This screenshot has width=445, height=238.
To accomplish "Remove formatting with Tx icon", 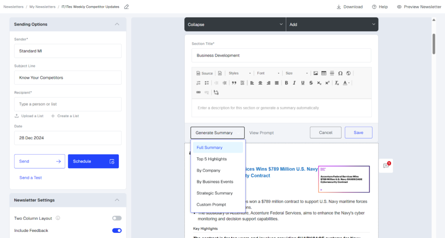I will tap(337, 83).
